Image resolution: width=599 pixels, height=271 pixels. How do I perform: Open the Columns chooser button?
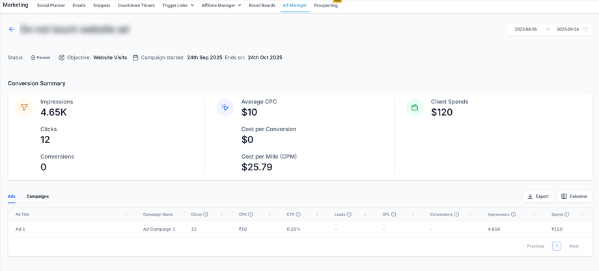click(574, 196)
